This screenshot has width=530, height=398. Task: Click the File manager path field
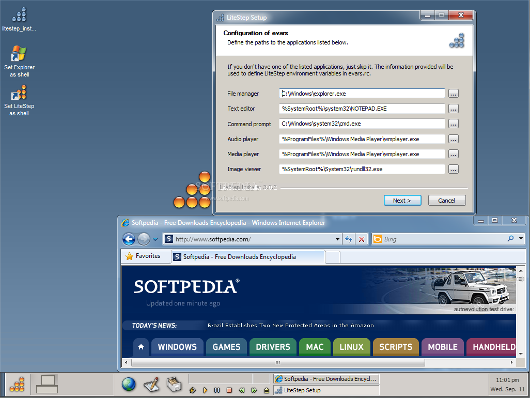pyautogui.click(x=362, y=94)
